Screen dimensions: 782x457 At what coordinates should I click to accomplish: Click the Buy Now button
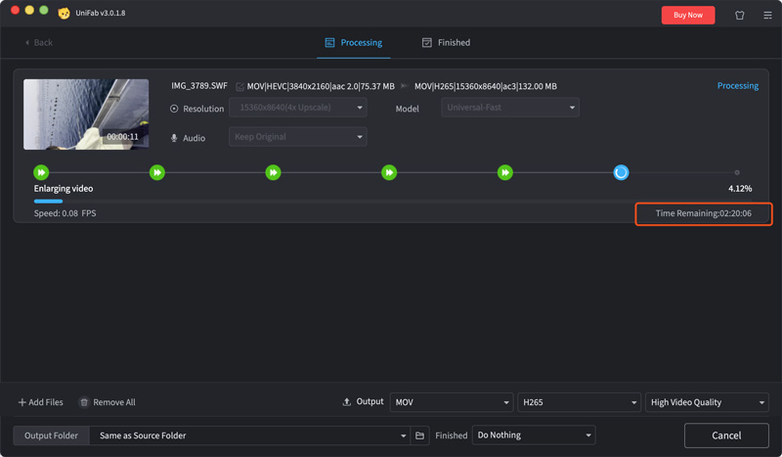point(688,15)
